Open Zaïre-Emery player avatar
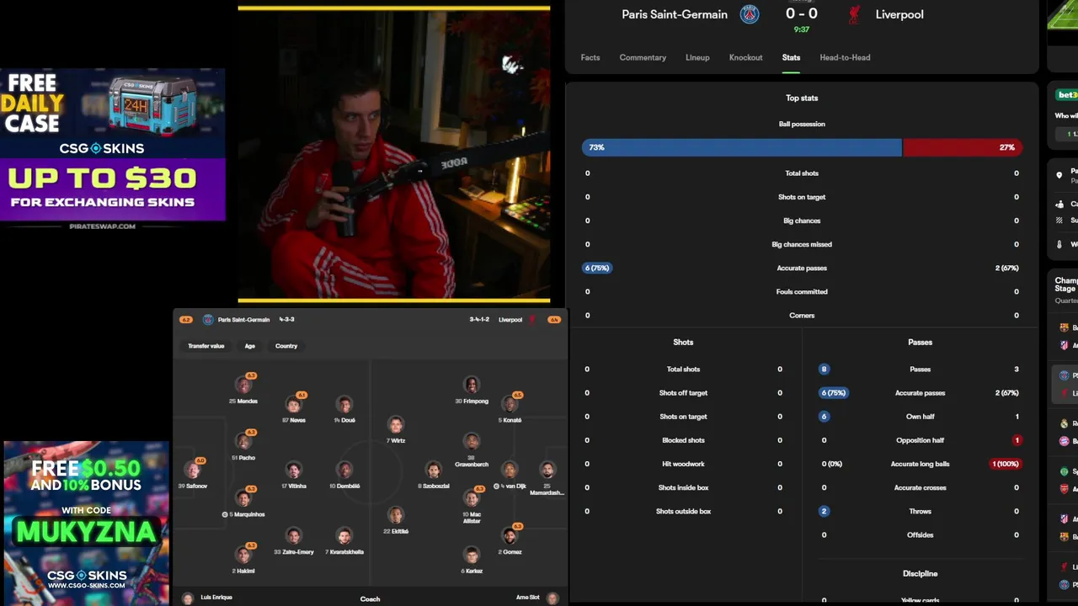The image size is (1078, 606). pyautogui.click(x=293, y=536)
